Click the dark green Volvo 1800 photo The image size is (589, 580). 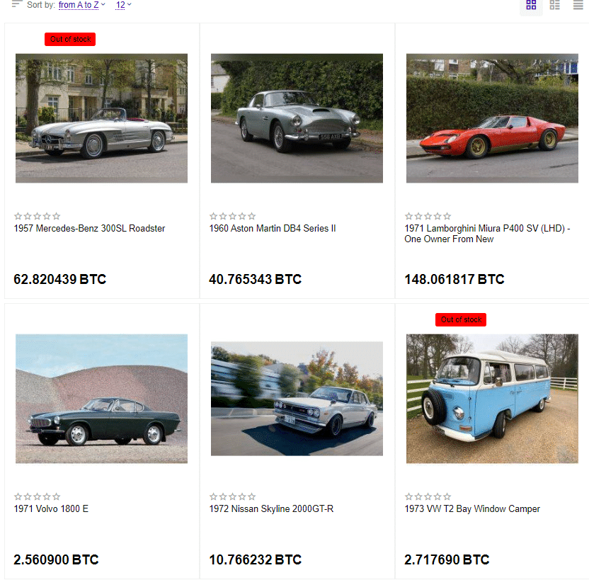[101, 399]
